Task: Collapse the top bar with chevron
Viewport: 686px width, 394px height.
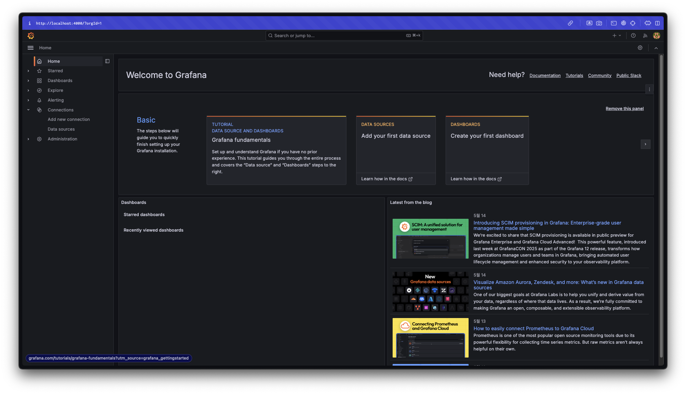Action: [656, 48]
